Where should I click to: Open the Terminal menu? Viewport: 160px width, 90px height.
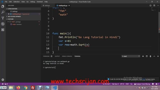click(39, 2)
